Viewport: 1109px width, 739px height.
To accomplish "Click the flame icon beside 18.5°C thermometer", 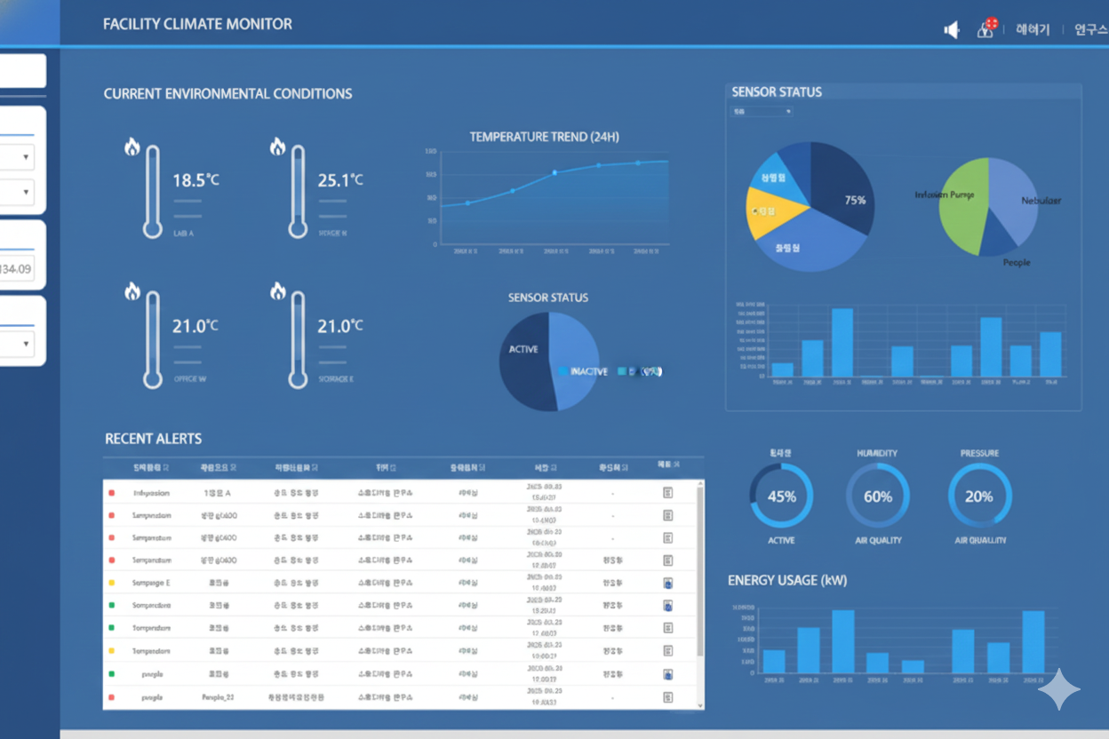I will click(x=132, y=147).
